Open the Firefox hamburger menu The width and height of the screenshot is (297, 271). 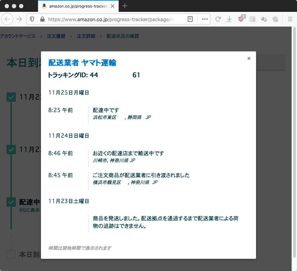(290, 19)
